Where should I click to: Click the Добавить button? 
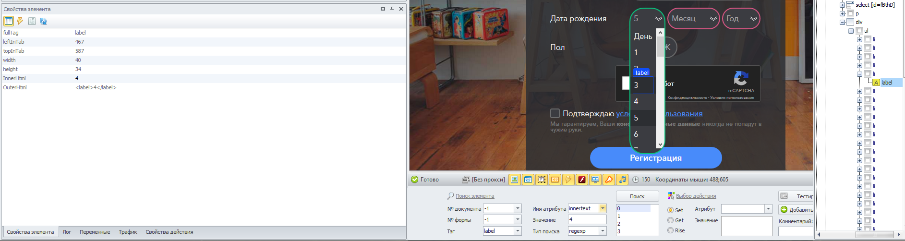click(x=796, y=209)
